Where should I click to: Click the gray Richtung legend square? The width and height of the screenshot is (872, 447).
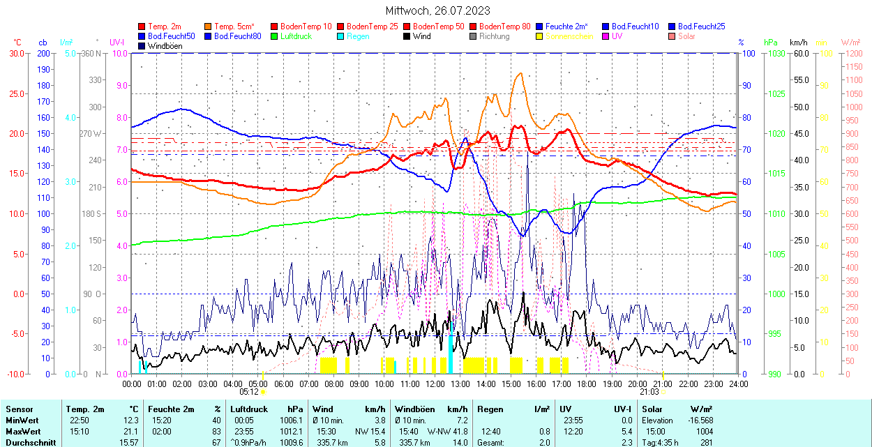click(x=474, y=36)
